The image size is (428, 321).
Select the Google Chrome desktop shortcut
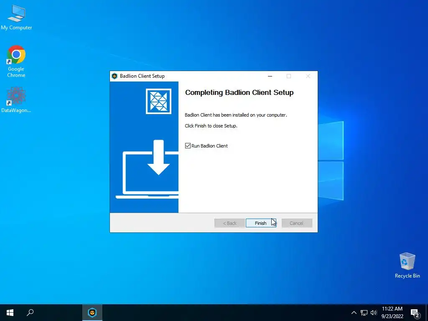16,61
